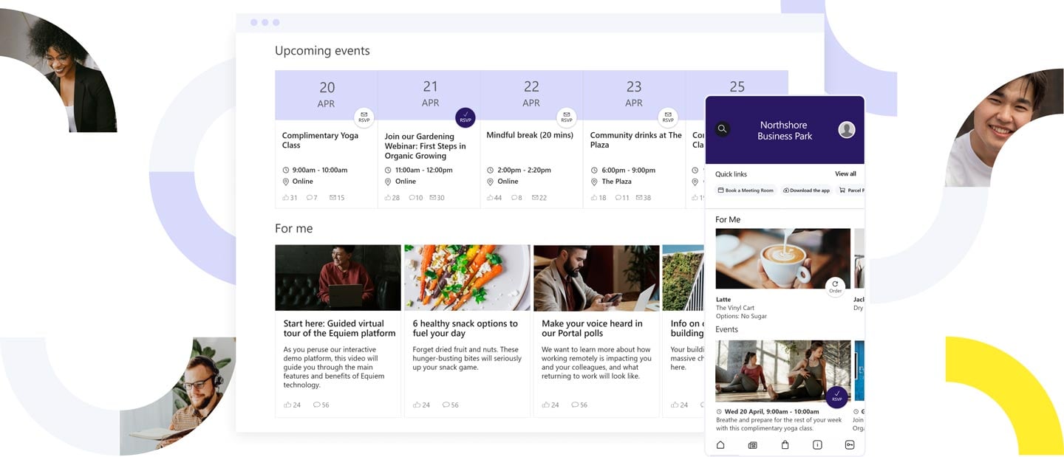This screenshot has height=457, width=1064.
Task: Toggle RSVP on the mobile yoga event
Action: (836, 396)
